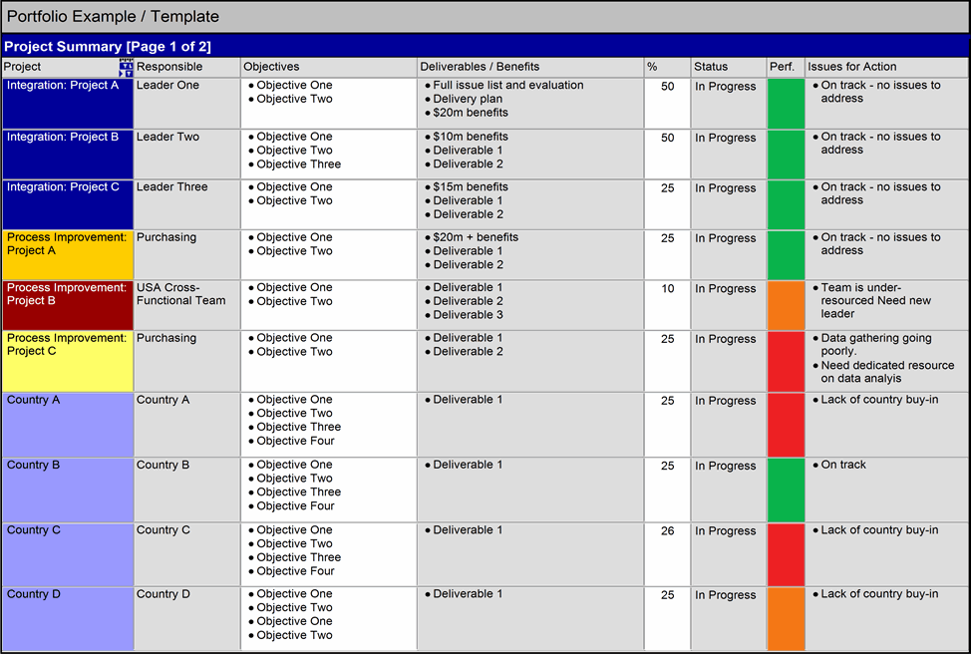Click the Issues for Action column header
This screenshot has width=971, height=654.
(886, 67)
